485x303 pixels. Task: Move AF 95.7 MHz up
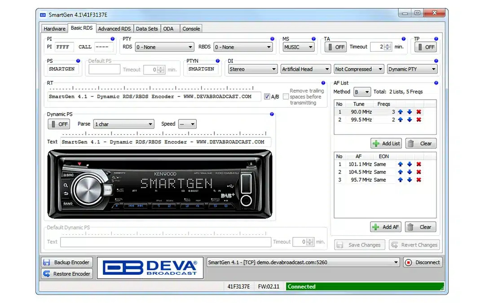[400, 180]
